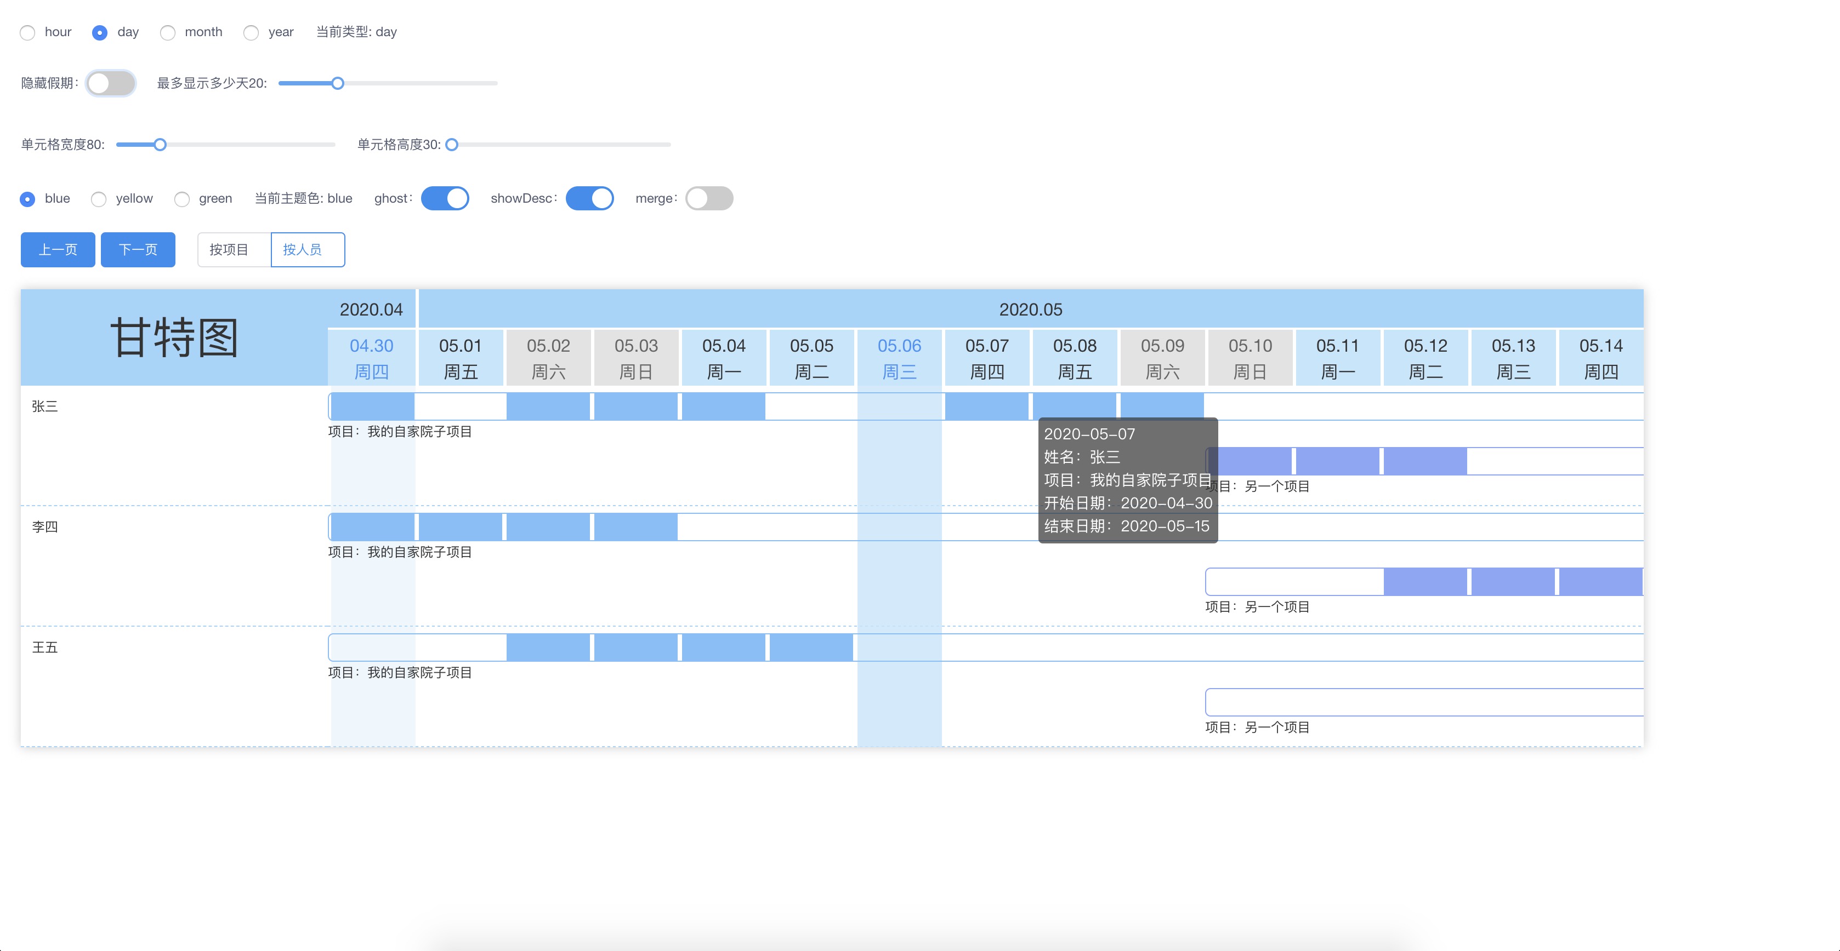1840x951 pixels.
Task: Select the month radio option
Action: (x=168, y=33)
